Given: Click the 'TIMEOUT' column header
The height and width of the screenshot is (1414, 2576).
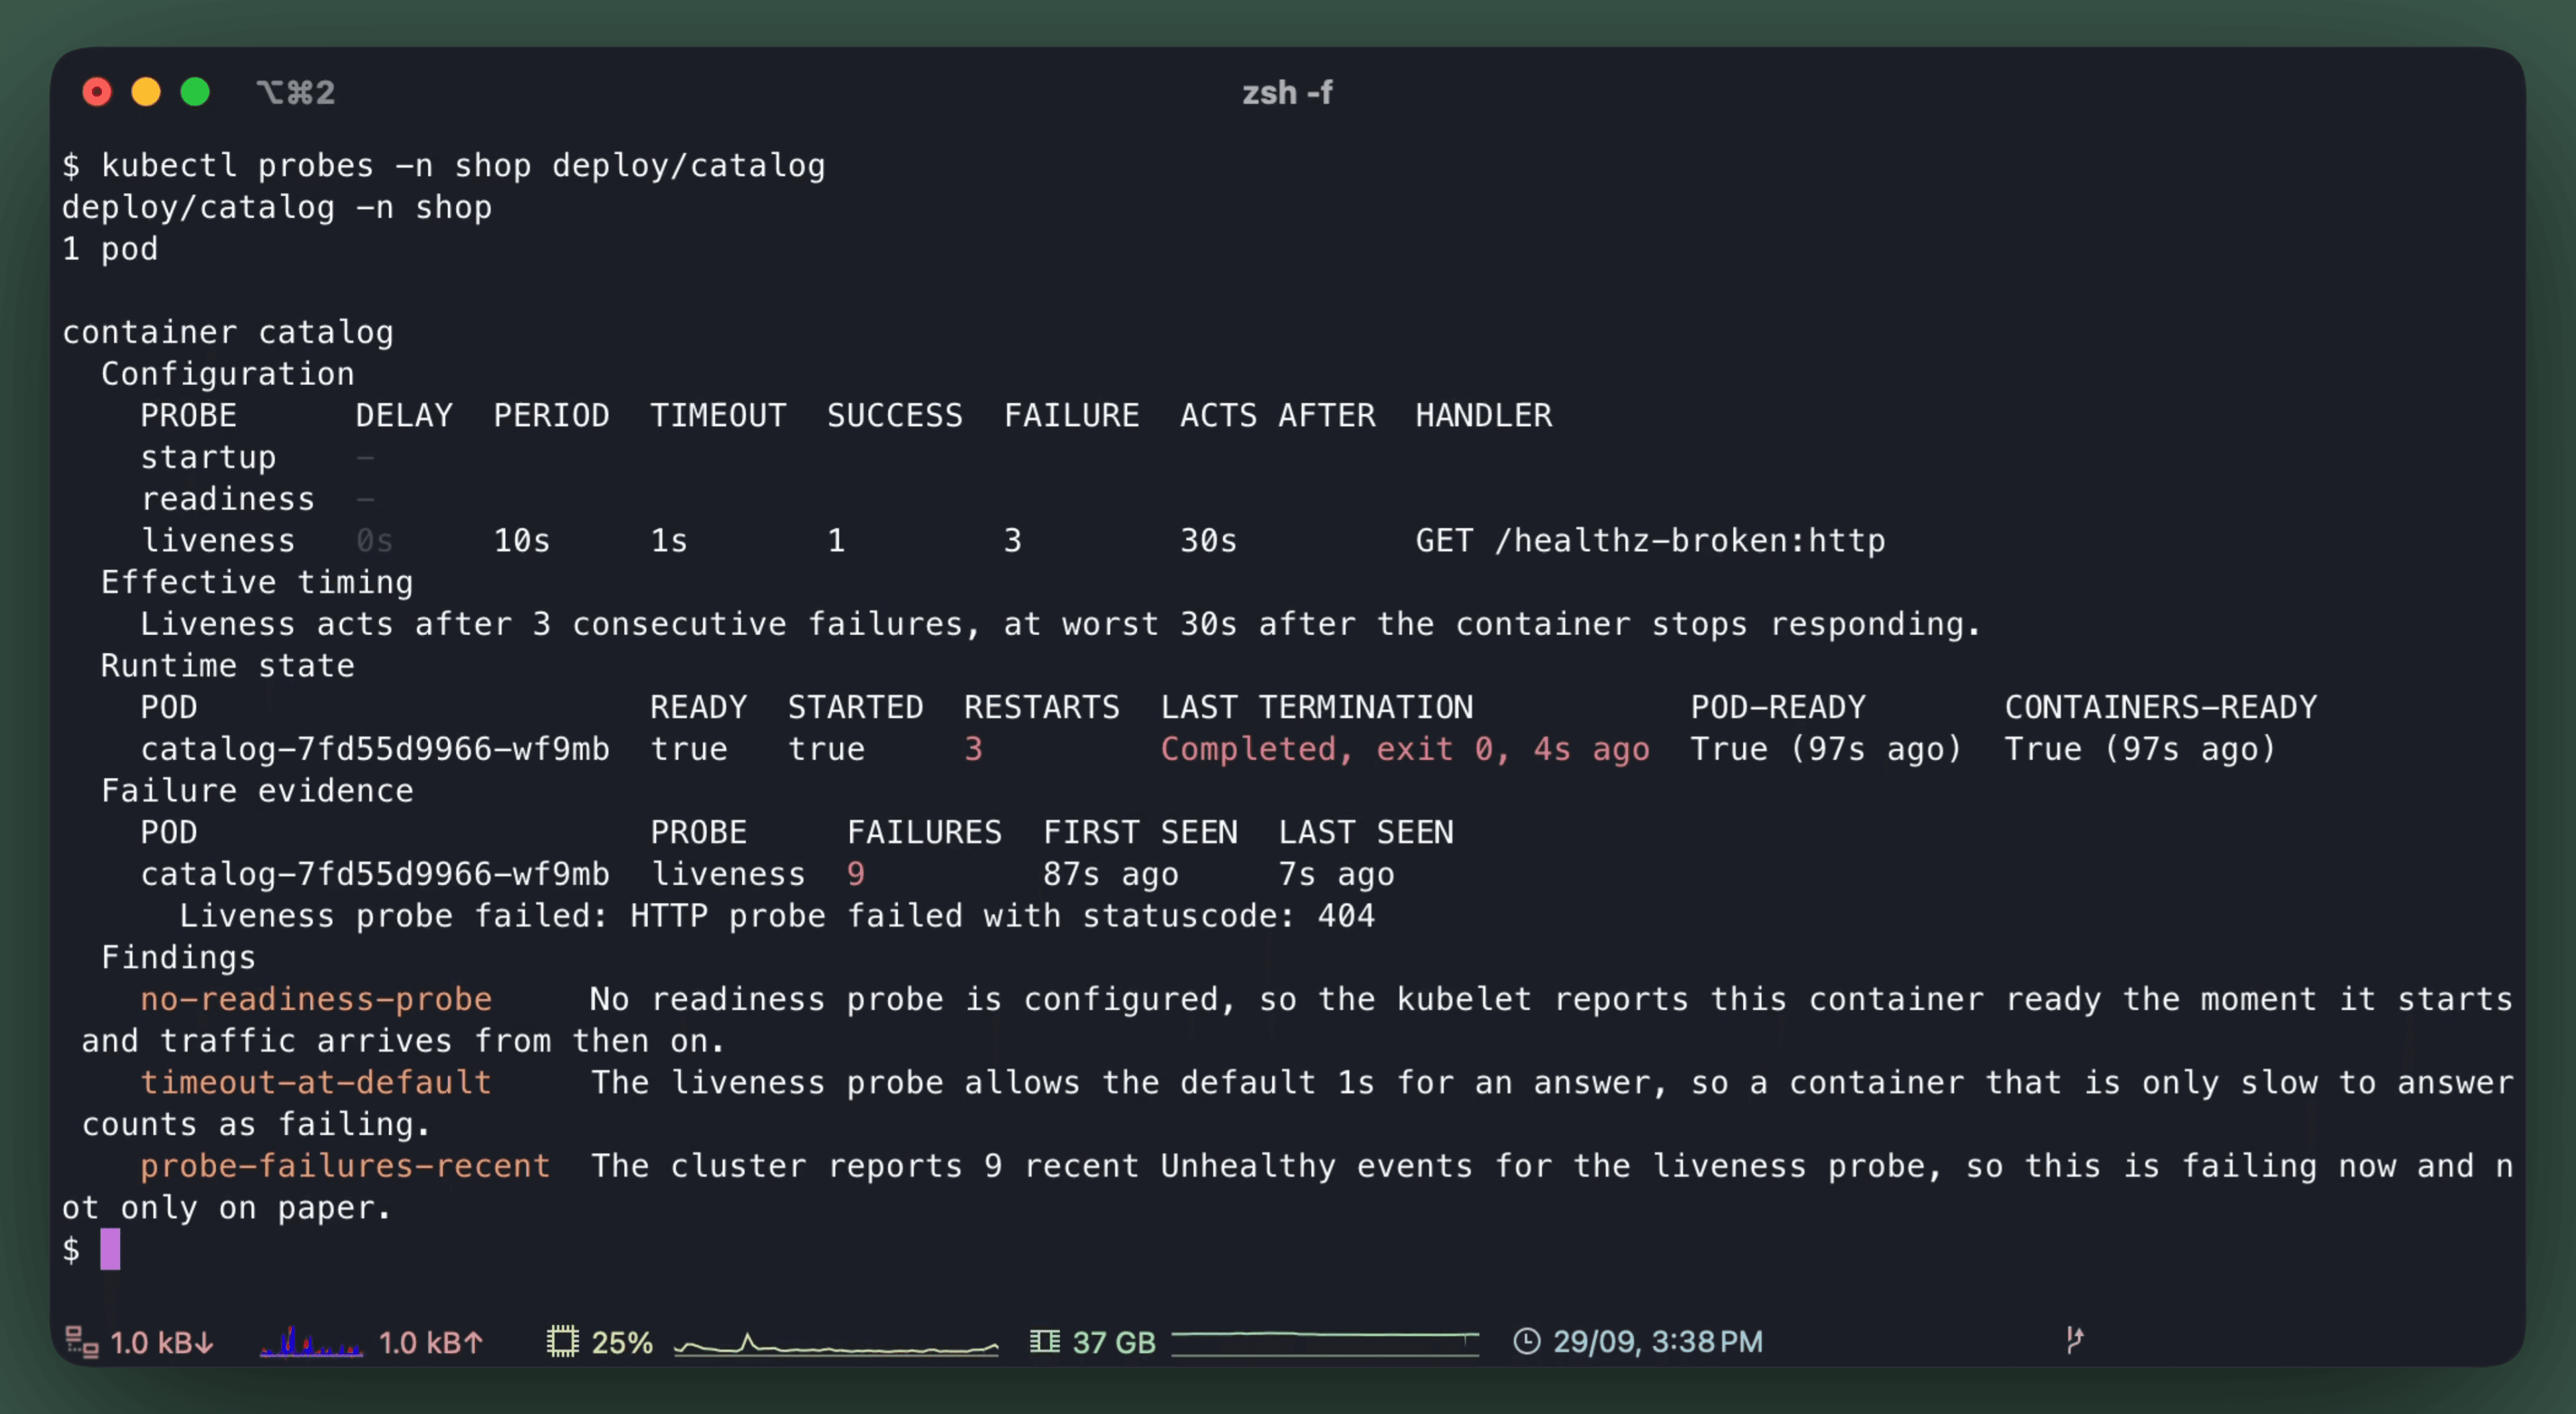Looking at the screenshot, I should (x=718, y=416).
